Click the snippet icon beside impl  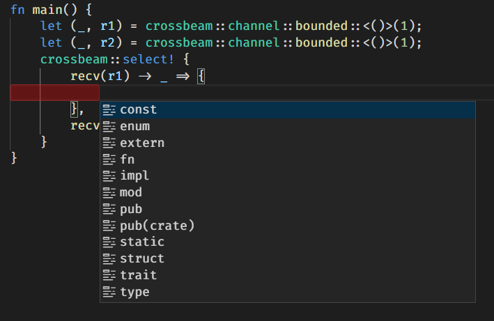(109, 176)
